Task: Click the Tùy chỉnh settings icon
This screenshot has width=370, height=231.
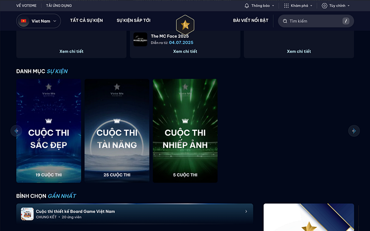Action: [325, 6]
